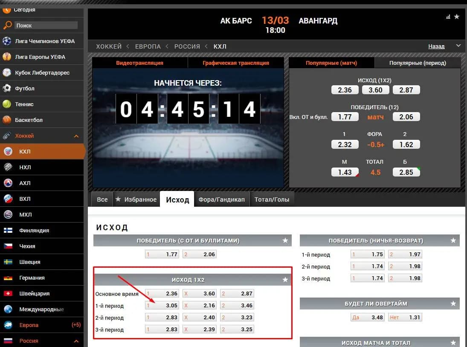Click the НХЛ league logo icon

[x=8, y=167]
